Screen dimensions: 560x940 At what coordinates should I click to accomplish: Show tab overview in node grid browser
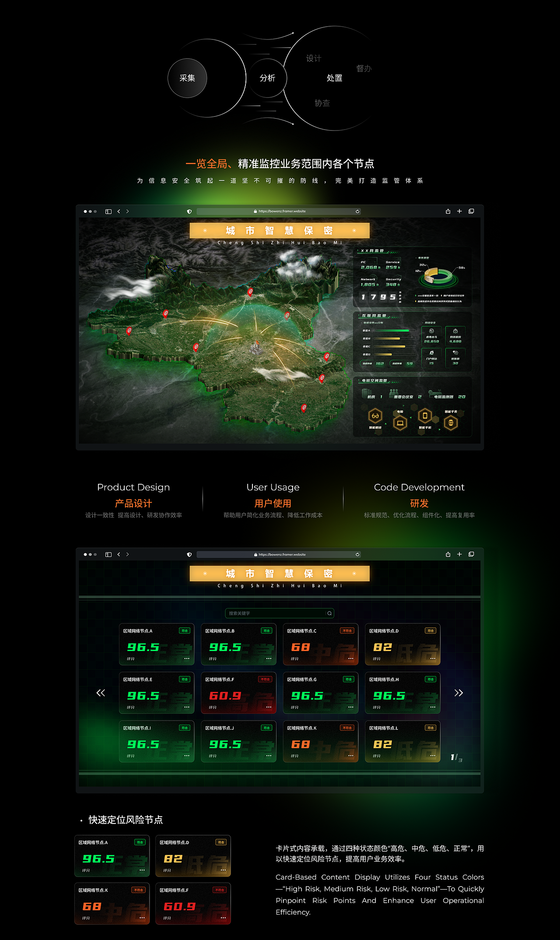[471, 554]
